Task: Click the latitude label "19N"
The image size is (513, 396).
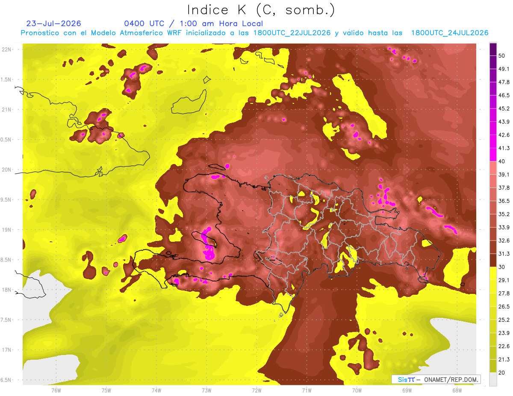Action: pyautogui.click(x=6, y=230)
